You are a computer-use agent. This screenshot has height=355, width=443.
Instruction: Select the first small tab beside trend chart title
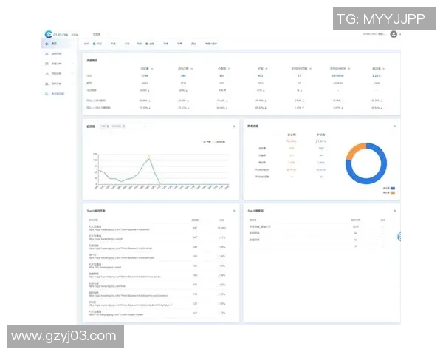click(104, 126)
